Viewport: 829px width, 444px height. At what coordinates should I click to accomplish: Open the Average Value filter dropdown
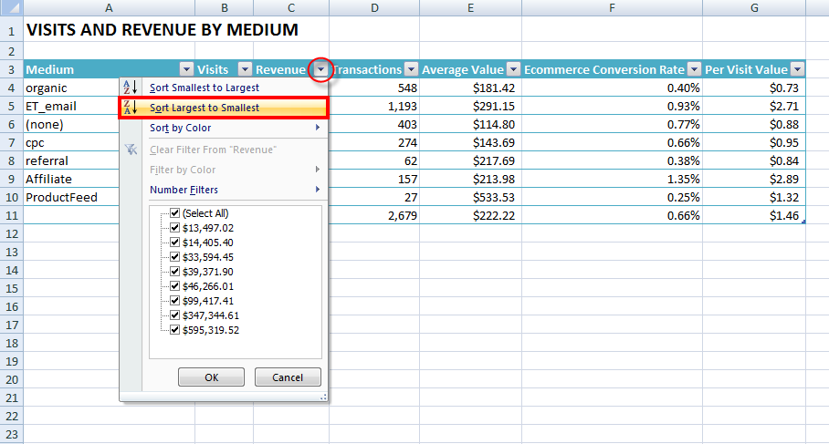[x=513, y=69]
